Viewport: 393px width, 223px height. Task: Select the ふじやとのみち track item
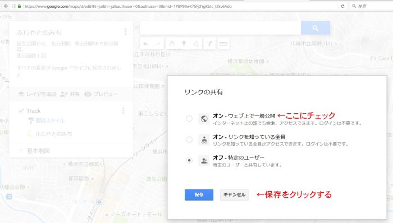coord(50,134)
